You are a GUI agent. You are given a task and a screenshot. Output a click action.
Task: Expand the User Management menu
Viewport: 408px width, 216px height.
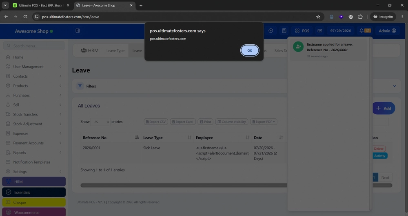coord(34,67)
